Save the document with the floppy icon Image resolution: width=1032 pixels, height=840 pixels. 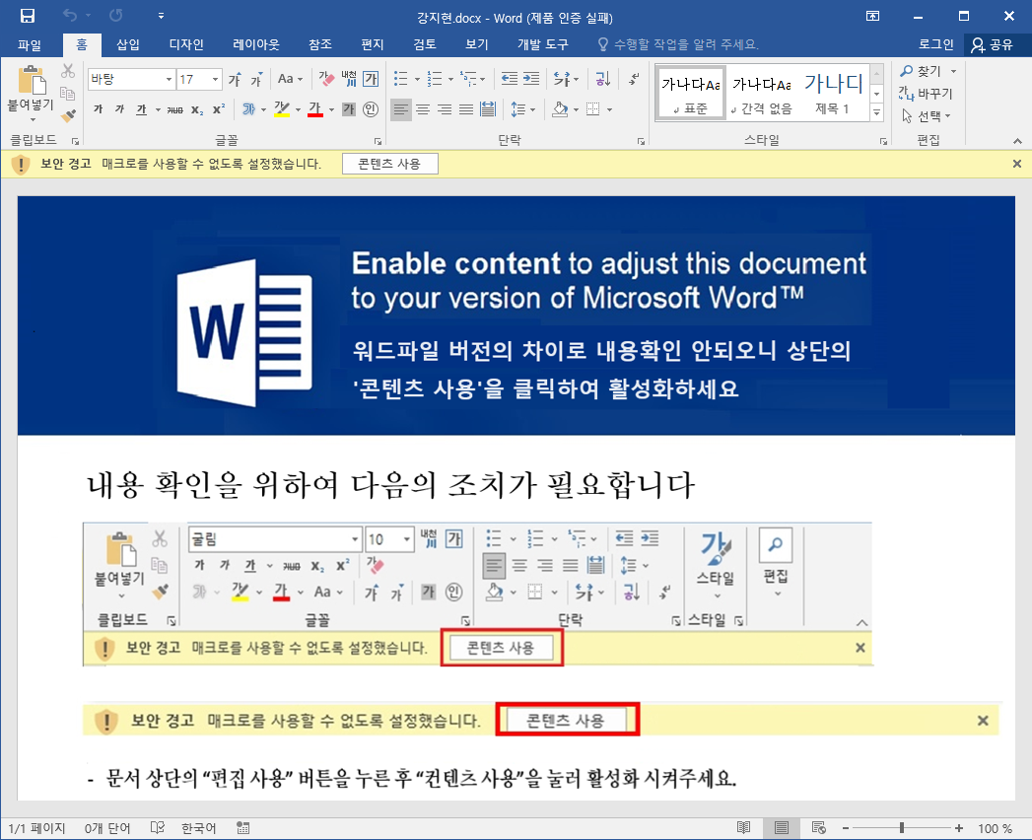[27, 15]
